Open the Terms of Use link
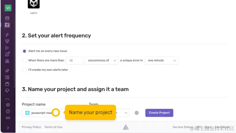This screenshot has height=133, width=236. pos(53,127)
